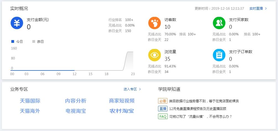This screenshot has height=131, width=278.
Task: Open the 农村淘宝 business zone
Action: click(x=122, y=111)
